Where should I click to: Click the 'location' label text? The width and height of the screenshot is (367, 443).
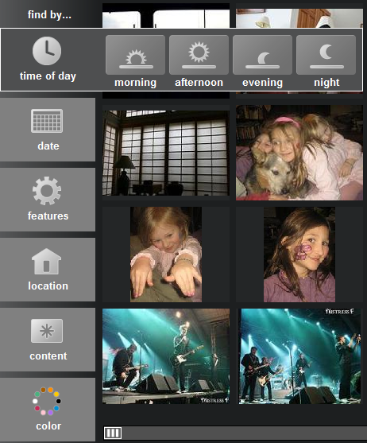click(x=48, y=286)
